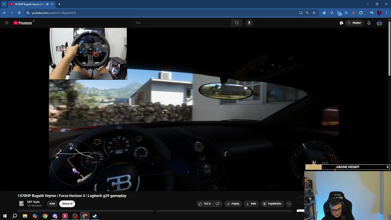This screenshot has height=220, width=391.
Task: Open the 7TV extension icon
Action: [x=346, y=13]
